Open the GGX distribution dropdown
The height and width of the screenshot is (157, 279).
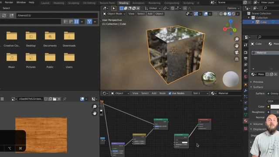click(273, 101)
